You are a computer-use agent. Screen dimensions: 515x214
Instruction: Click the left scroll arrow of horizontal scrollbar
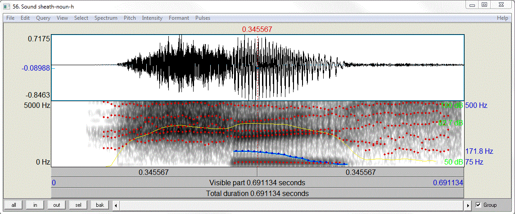116,205
